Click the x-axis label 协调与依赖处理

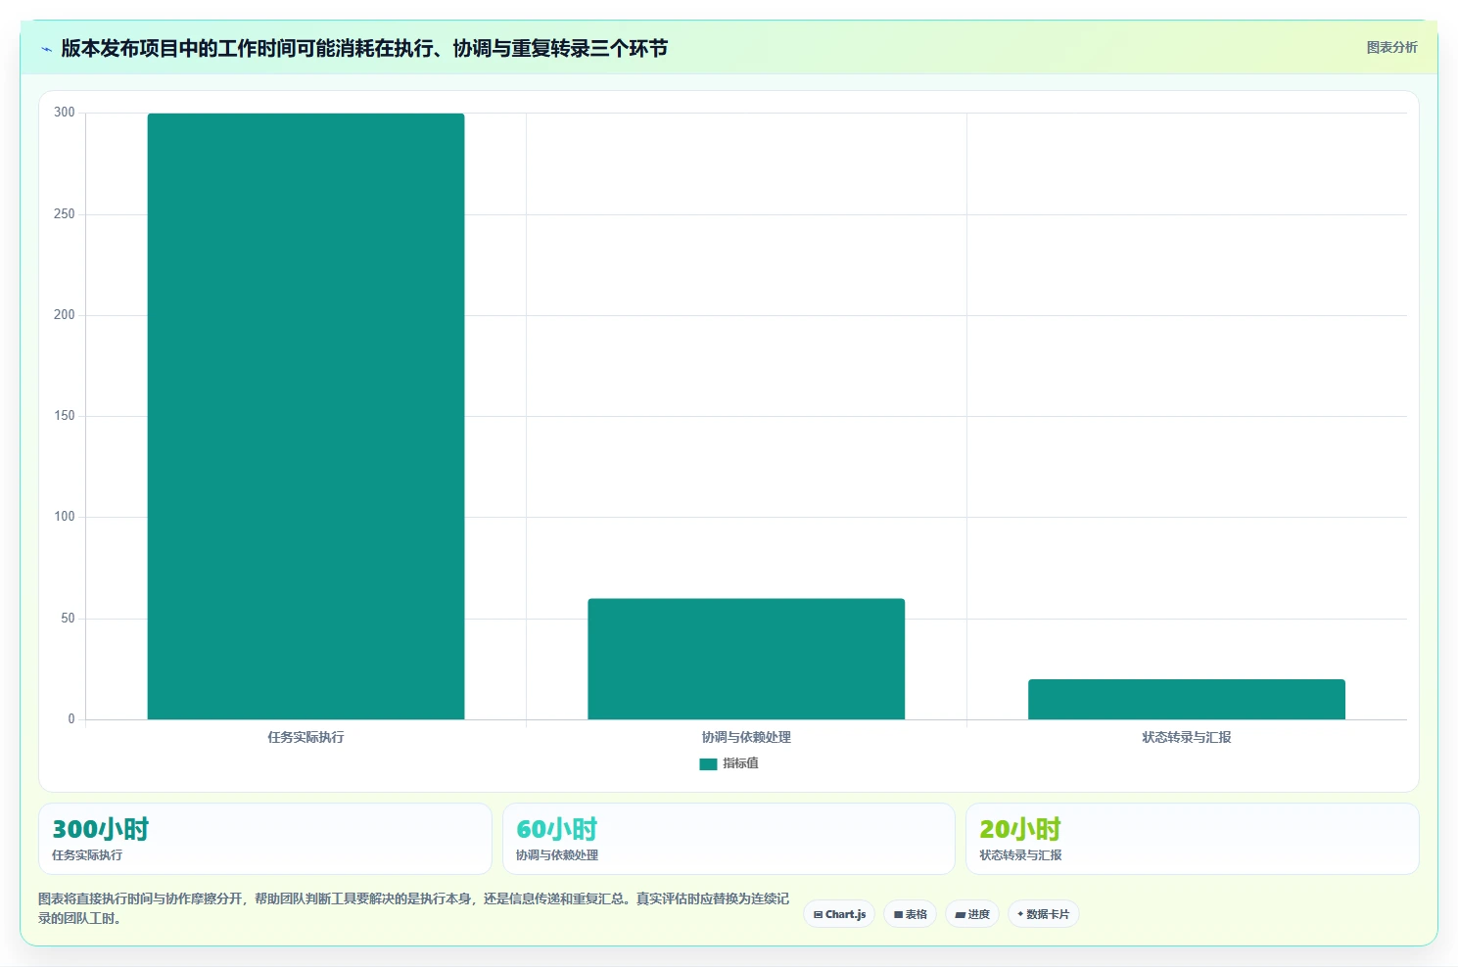746,737
